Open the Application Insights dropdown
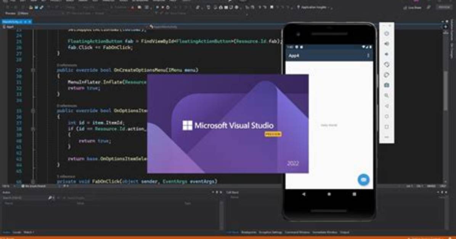Viewport: 456px width, 239px height. (314, 7)
